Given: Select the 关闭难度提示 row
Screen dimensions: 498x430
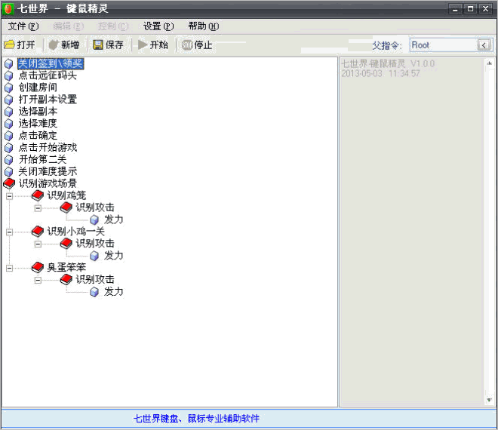Looking at the screenshot, I should [x=48, y=171].
